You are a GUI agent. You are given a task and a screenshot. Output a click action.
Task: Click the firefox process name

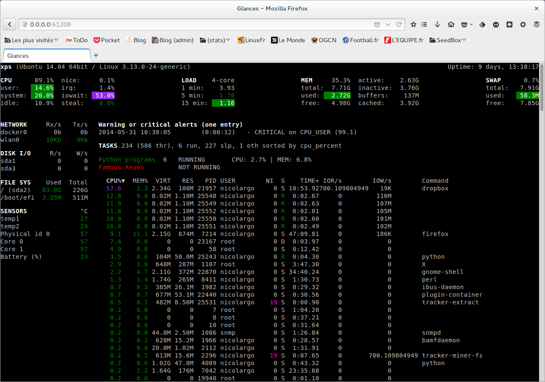435,234
